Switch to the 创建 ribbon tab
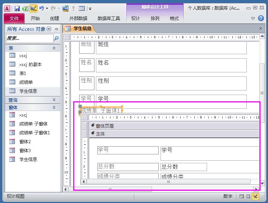This screenshot has height=203, width=268. 55,18
